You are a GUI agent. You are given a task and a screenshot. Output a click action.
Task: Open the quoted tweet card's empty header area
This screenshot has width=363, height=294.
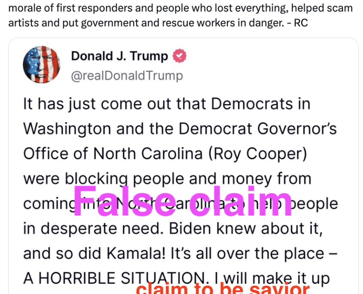pyautogui.click(x=271, y=64)
